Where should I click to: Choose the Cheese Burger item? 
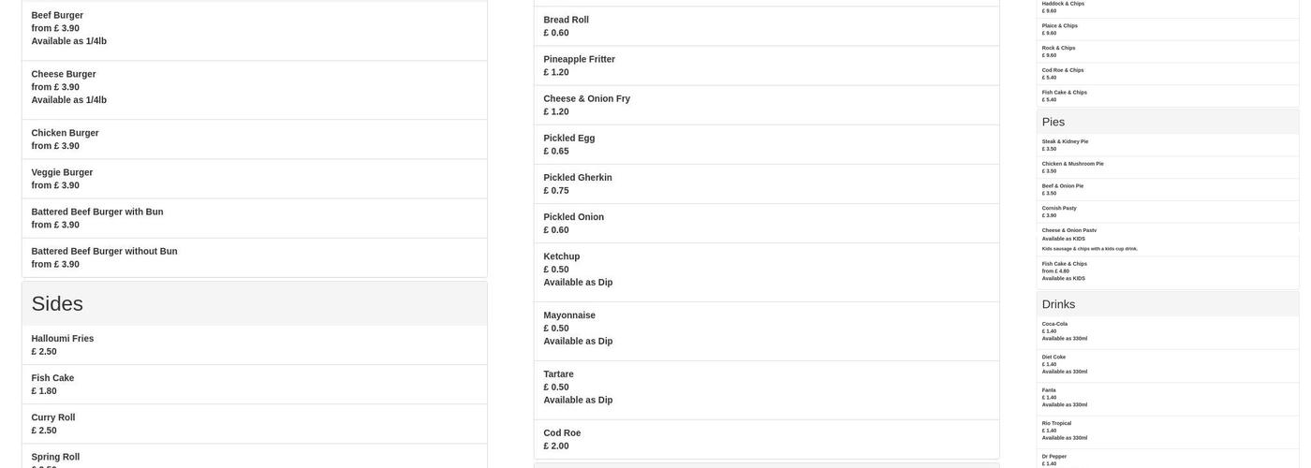click(63, 75)
